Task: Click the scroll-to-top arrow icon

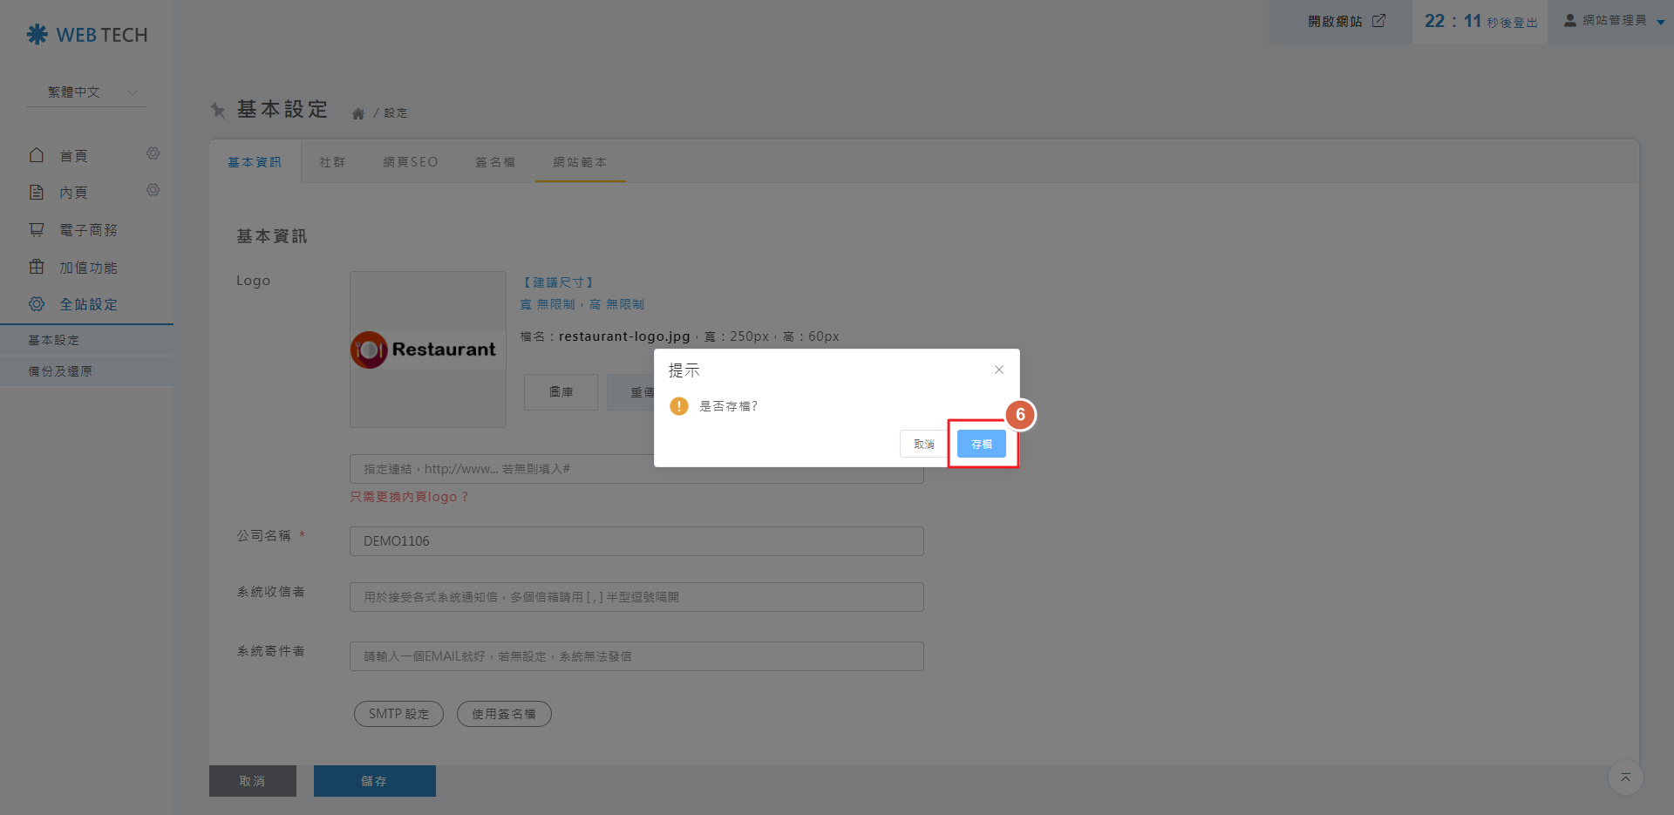Action: pyautogui.click(x=1625, y=778)
